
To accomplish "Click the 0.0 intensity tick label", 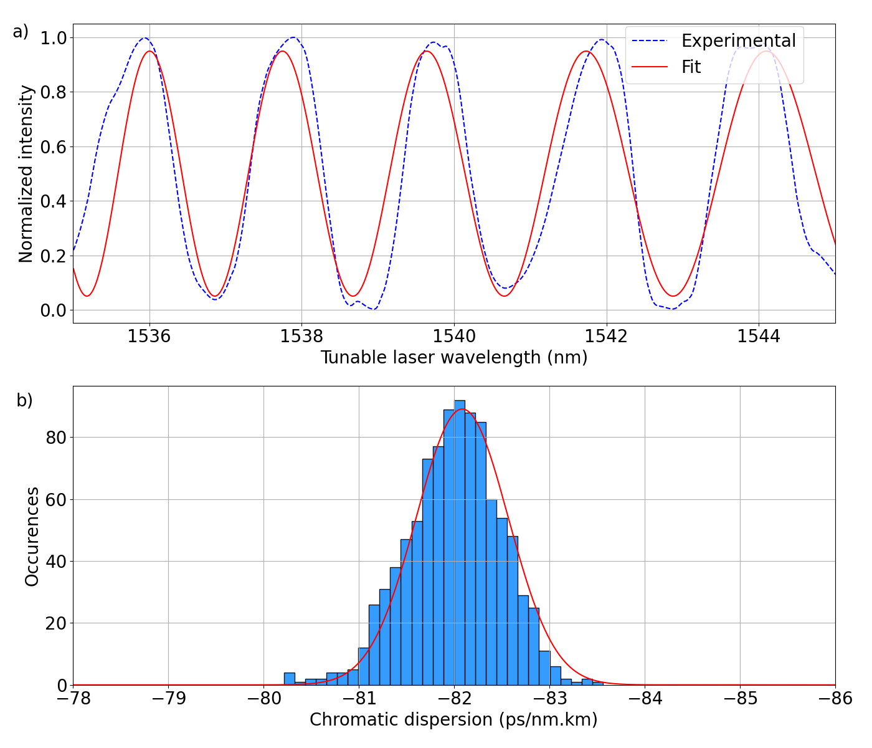I will click(52, 310).
